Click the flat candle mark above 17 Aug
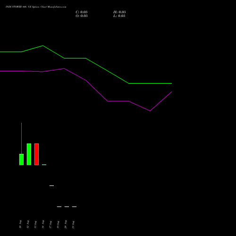Image resolution: width=236 pixels, height=236 pixels. (51, 185)
